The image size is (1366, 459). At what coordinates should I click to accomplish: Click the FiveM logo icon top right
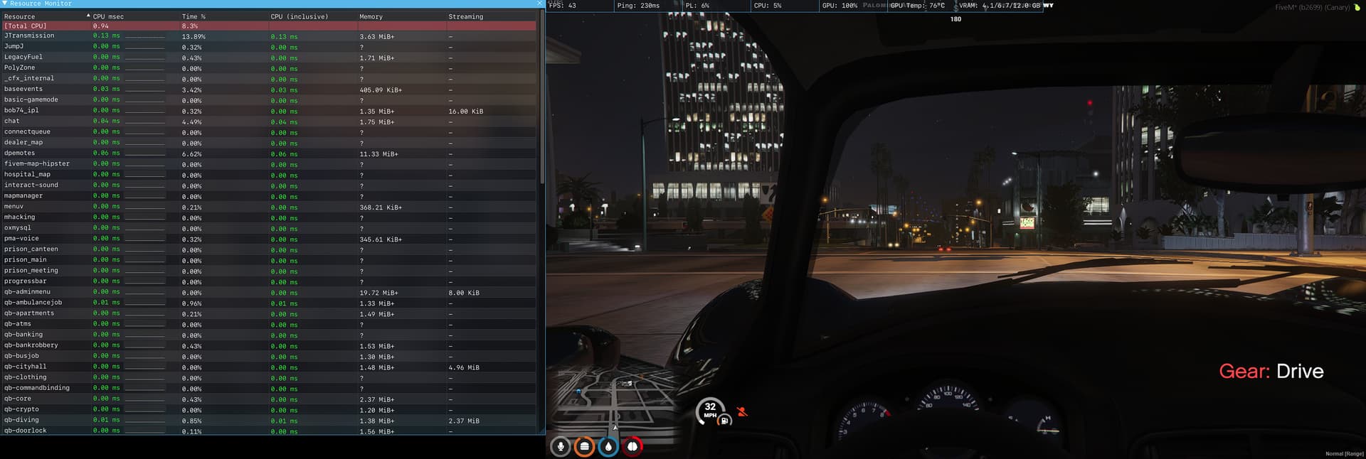(1356, 7)
